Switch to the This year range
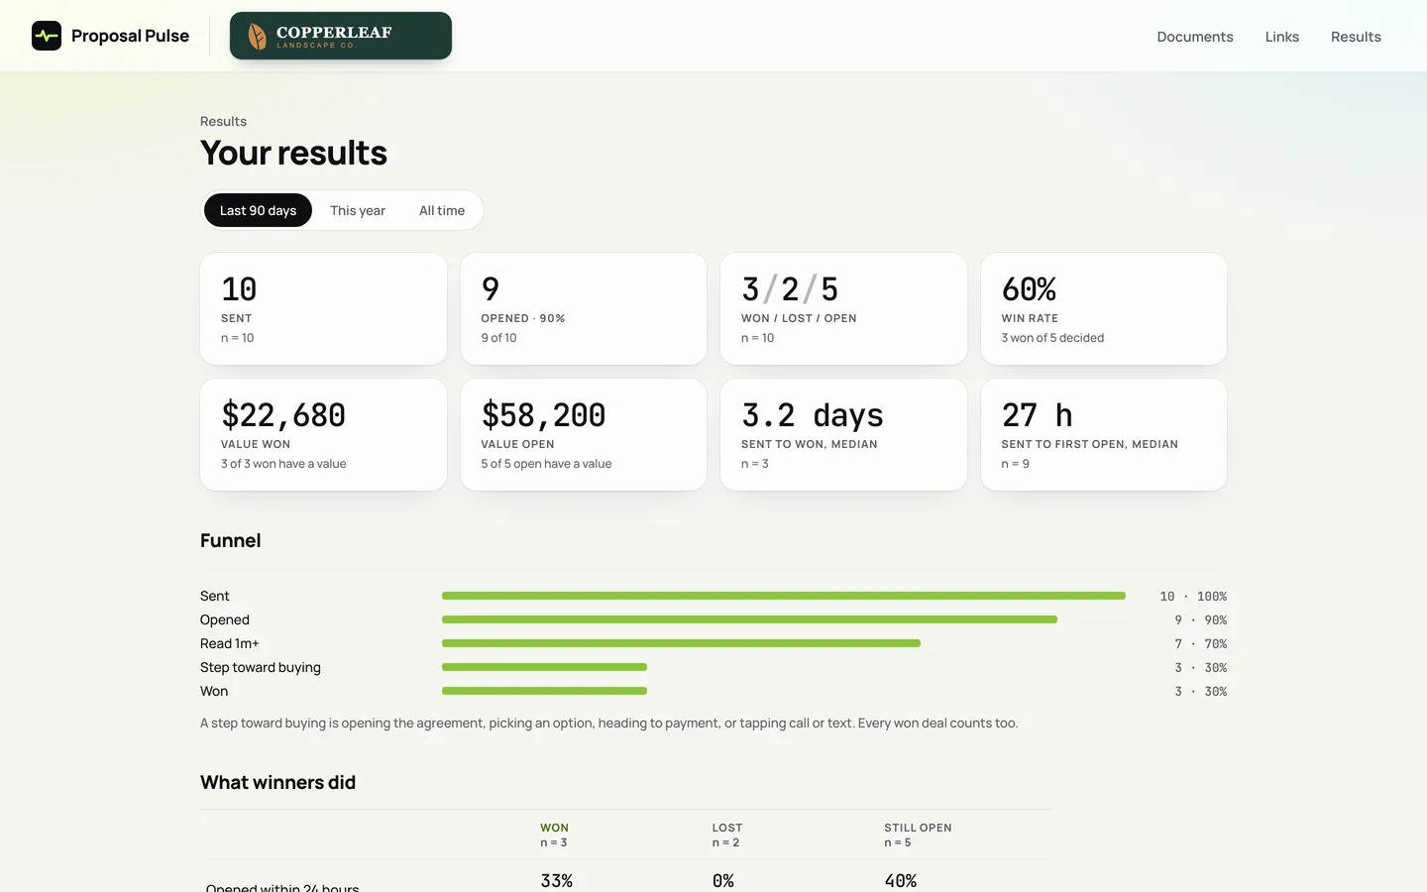The width and height of the screenshot is (1427, 892). tap(358, 210)
